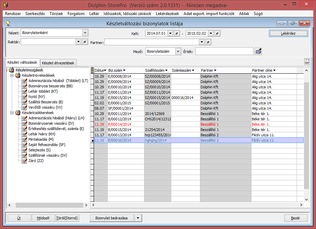
Task: Select the row with B/00014/2014
Action: coord(199,124)
